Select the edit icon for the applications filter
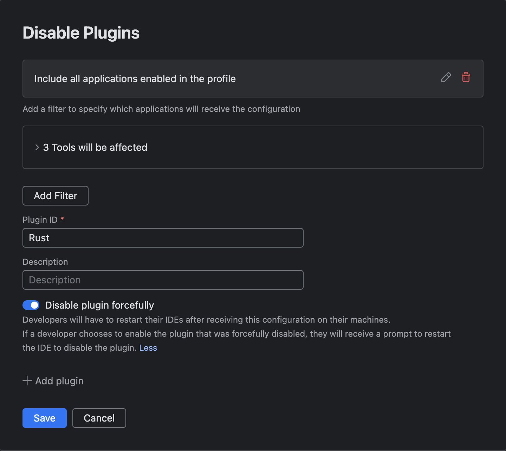 click(446, 78)
